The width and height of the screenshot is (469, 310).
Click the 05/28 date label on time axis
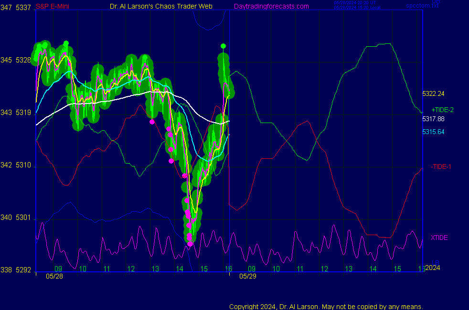tap(54, 276)
